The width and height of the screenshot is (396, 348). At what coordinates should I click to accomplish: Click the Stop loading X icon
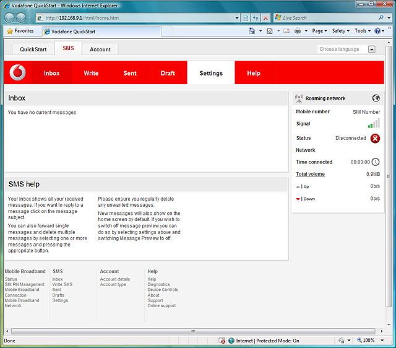(265, 18)
